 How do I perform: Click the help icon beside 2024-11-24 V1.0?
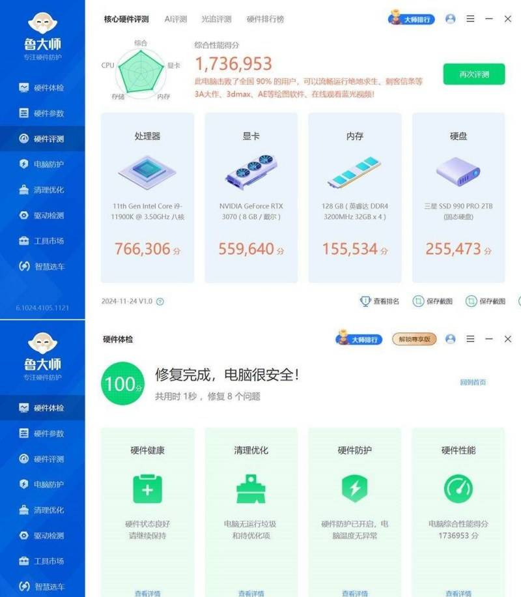(160, 302)
